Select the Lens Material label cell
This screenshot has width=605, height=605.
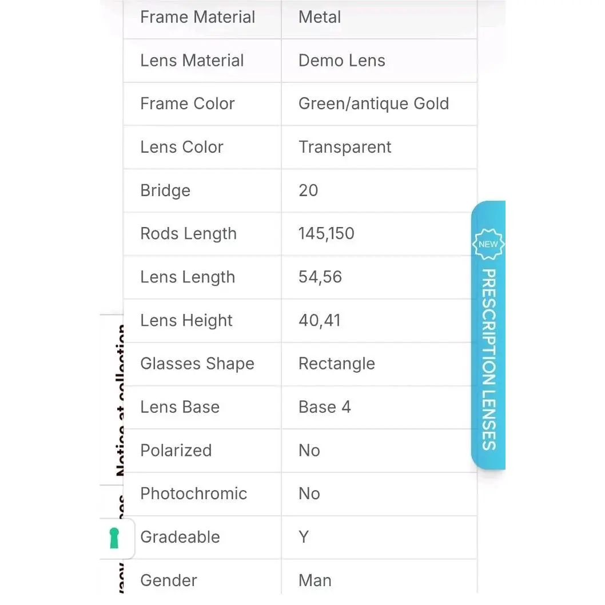pyautogui.click(x=202, y=61)
